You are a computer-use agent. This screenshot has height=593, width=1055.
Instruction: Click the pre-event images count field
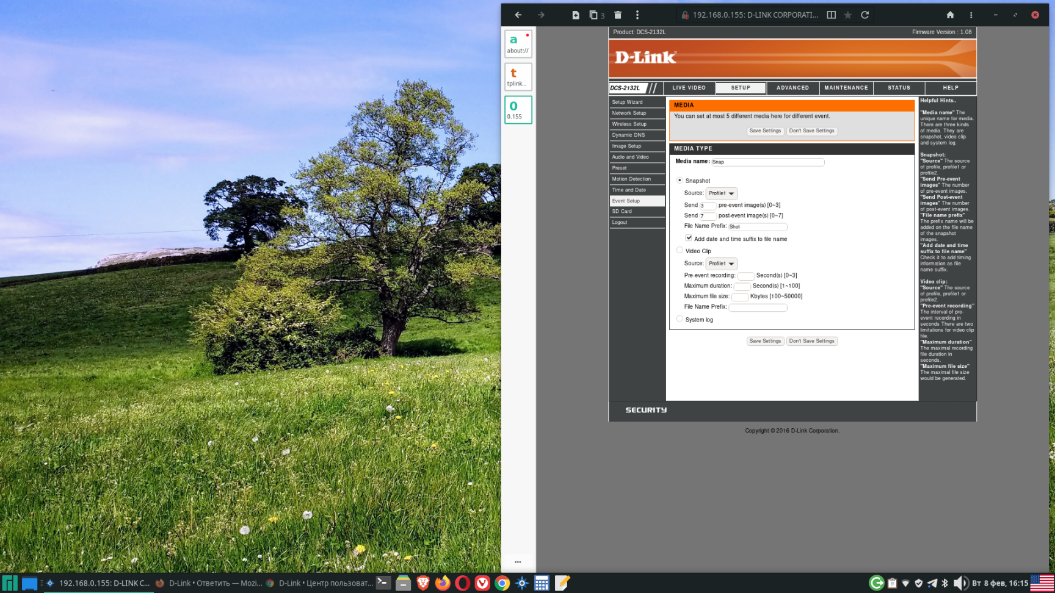coord(708,206)
